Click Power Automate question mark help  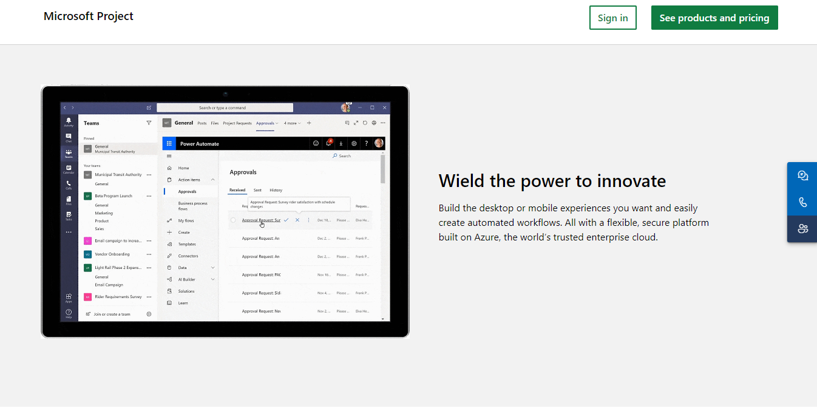[366, 143]
